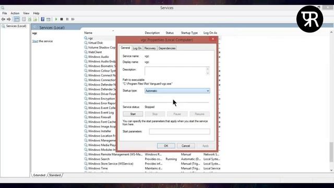The height and width of the screenshot is (188, 334).
Task: Click the Restart Service toolbar icon
Action: pos(73,19)
